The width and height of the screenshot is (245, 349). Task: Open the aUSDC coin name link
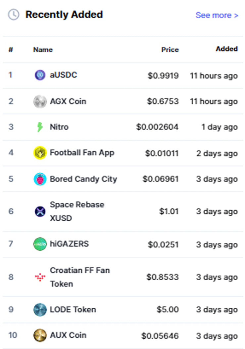point(64,75)
